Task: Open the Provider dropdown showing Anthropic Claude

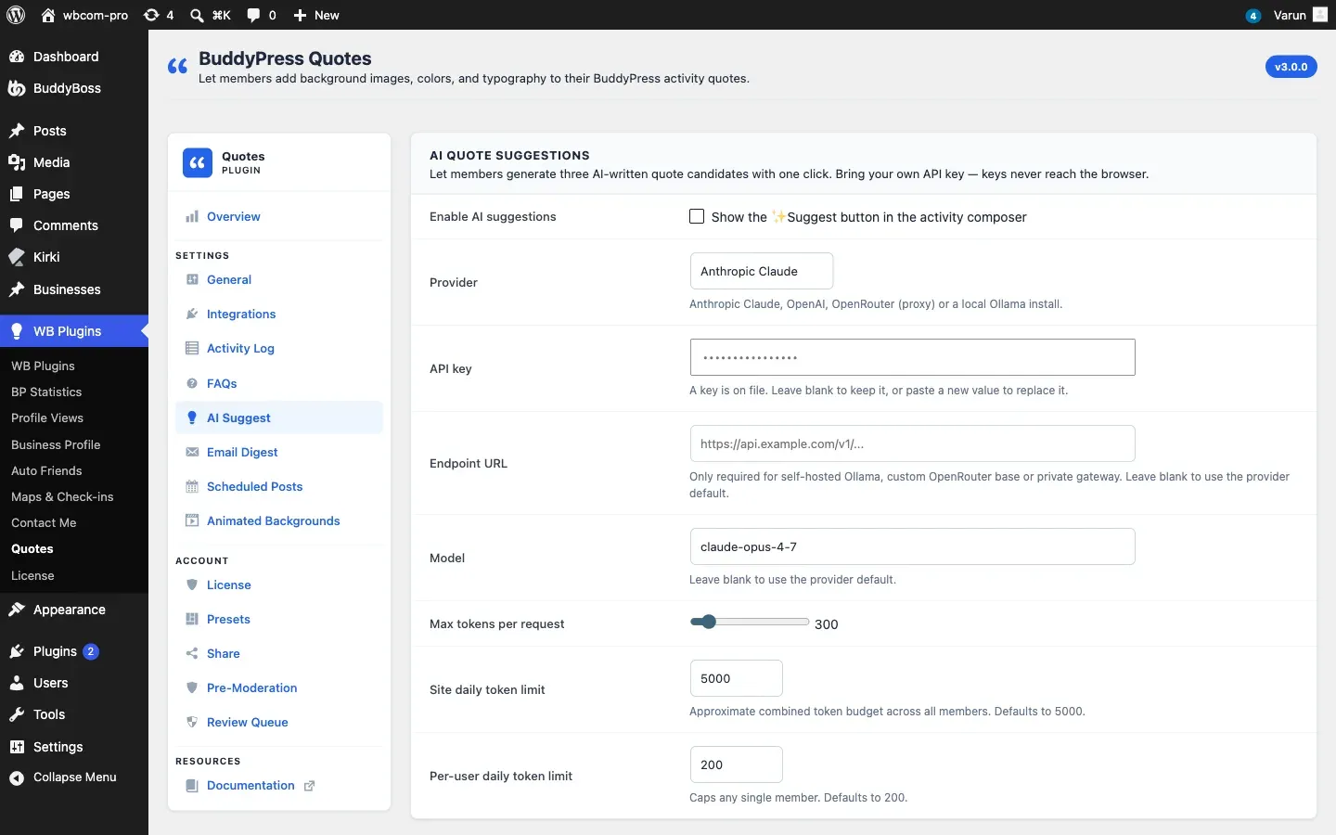Action: pyautogui.click(x=762, y=271)
